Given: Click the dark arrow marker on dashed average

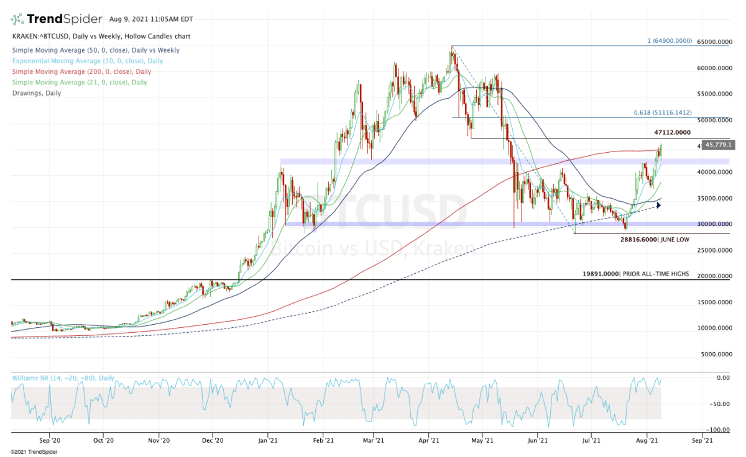Looking at the screenshot, I should tap(658, 204).
